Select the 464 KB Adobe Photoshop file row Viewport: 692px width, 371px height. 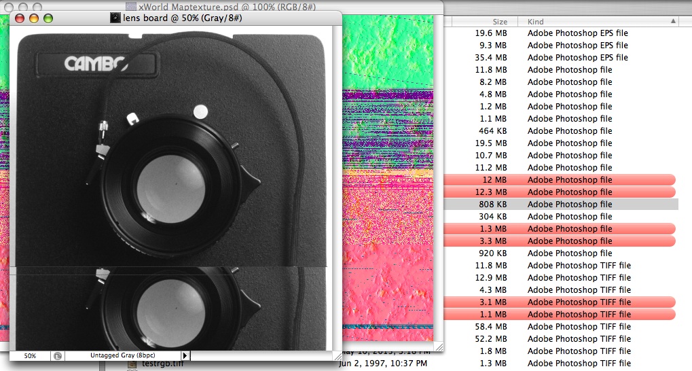561,130
